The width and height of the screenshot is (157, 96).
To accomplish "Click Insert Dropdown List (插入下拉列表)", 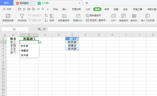I will pyautogui.click(x=148, y=18).
